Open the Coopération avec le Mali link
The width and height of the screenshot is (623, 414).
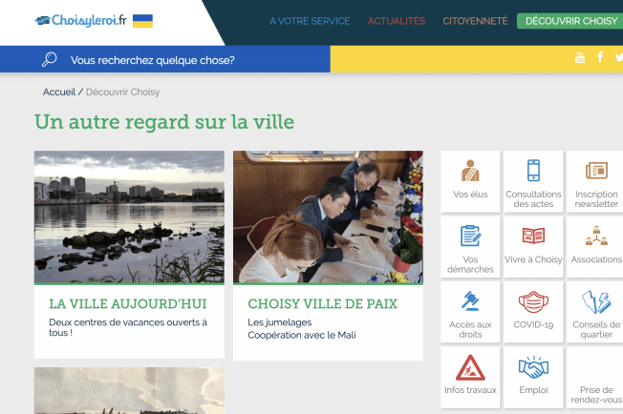point(302,335)
